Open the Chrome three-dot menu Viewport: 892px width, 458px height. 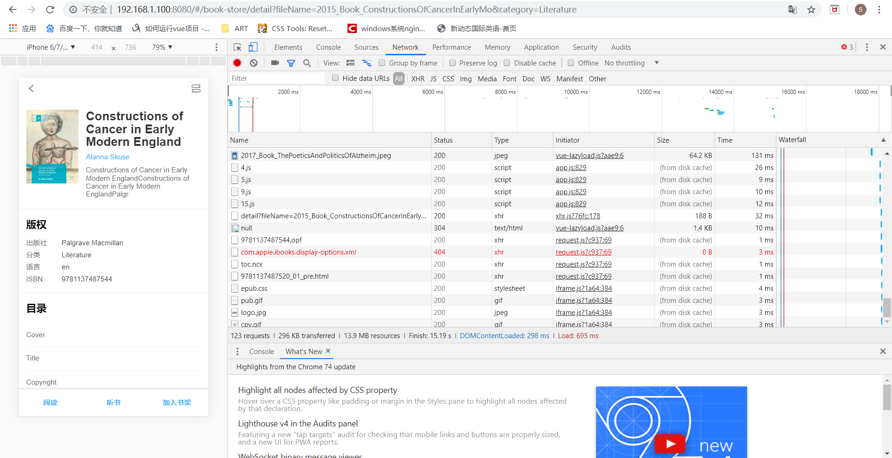click(x=879, y=9)
